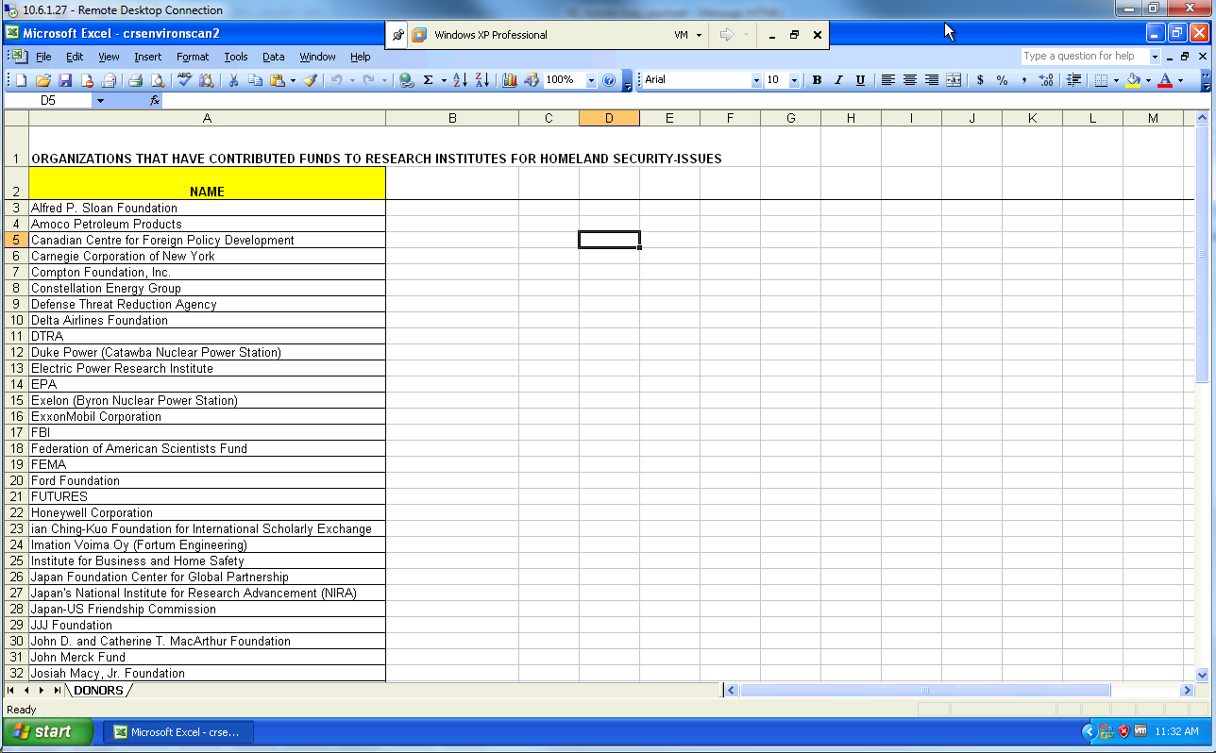Click the horizontal scrollbar thumb
The image size is (1216, 753).
tap(925, 691)
